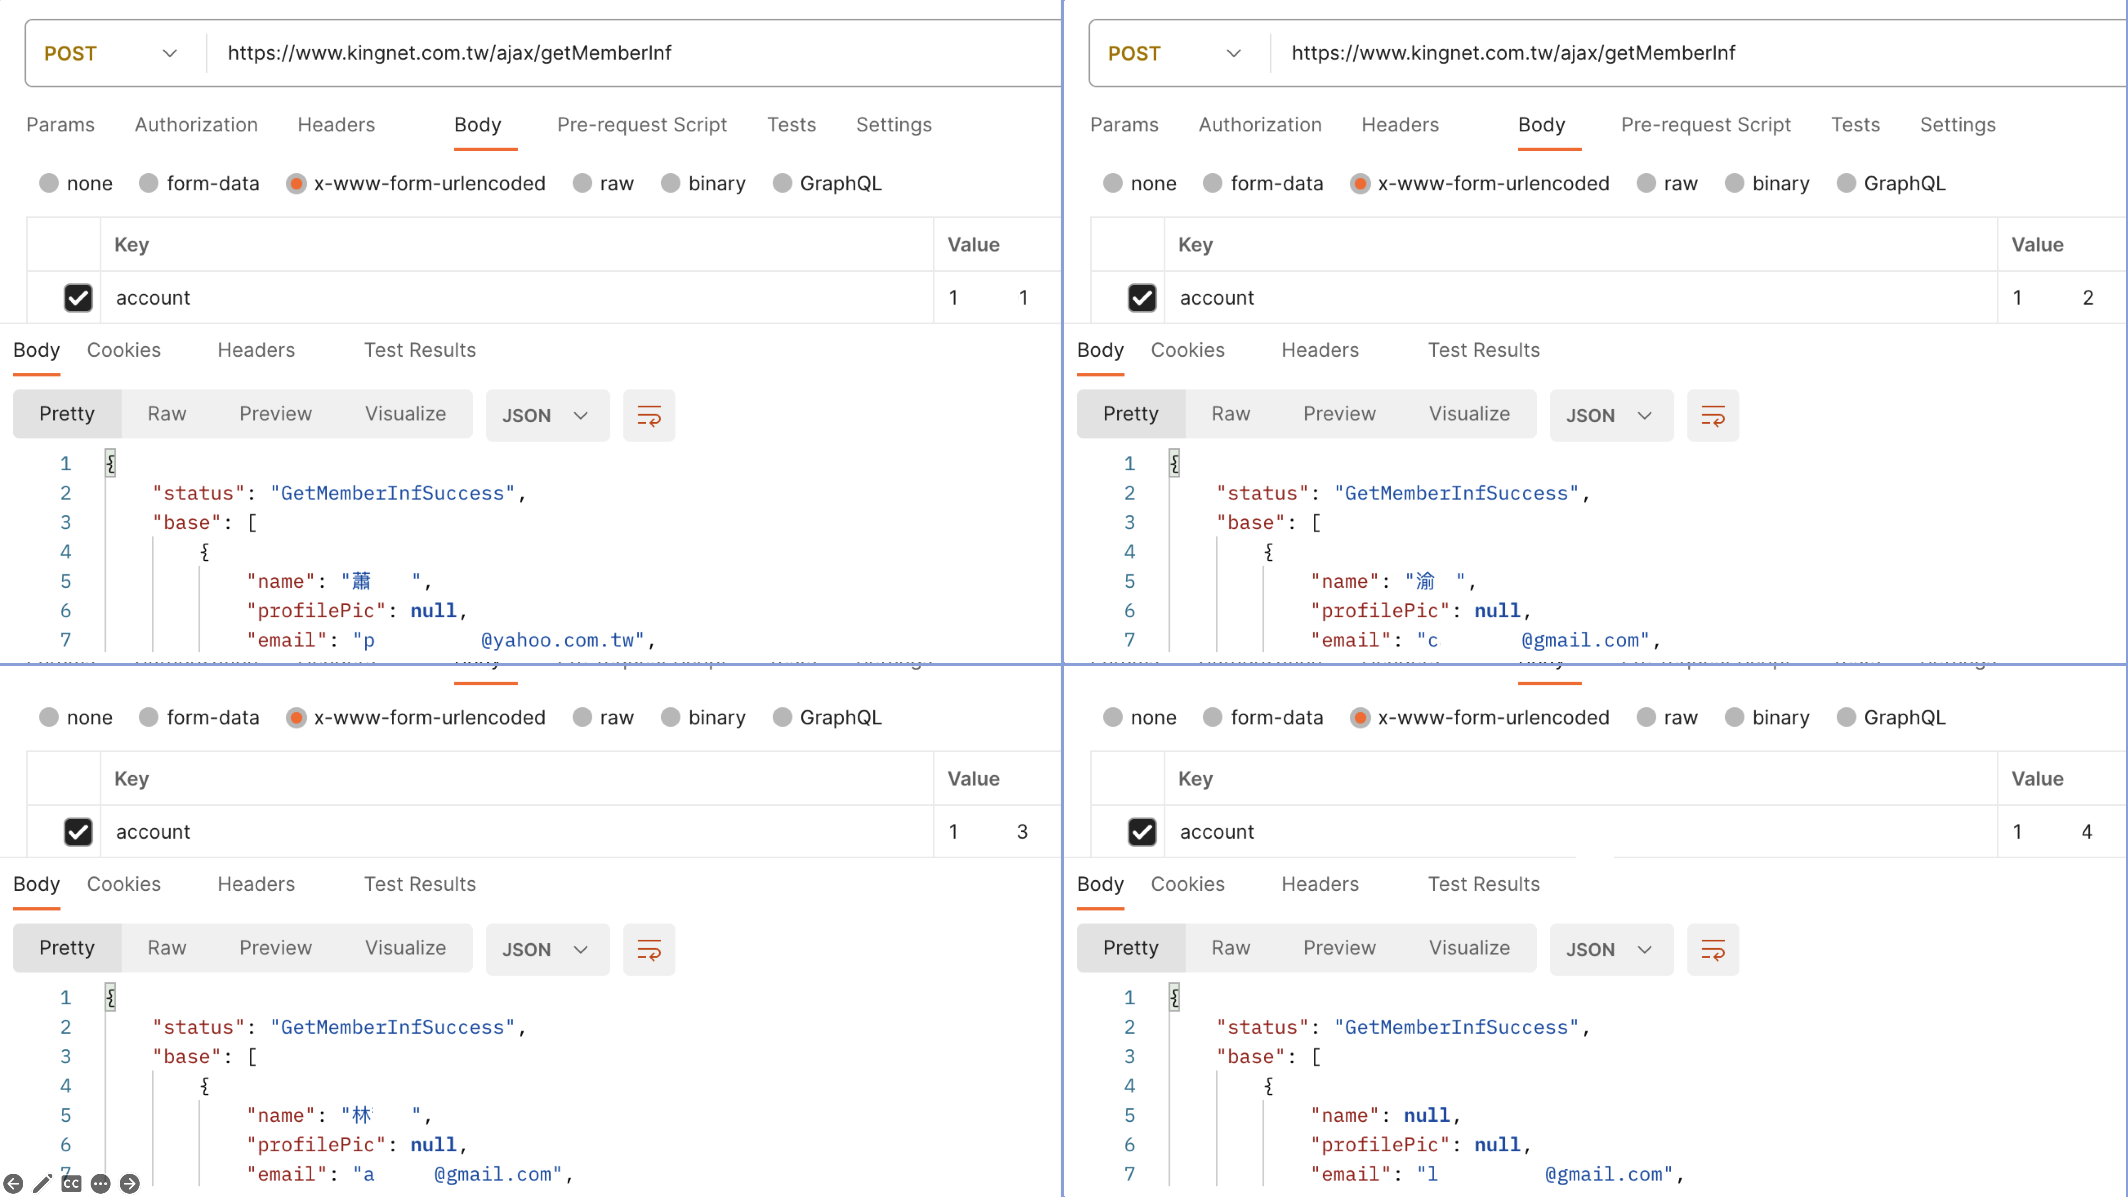Uncheck the account checkbox in bottom-left panel
This screenshot has height=1197, width=2128.
click(x=79, y=832)
